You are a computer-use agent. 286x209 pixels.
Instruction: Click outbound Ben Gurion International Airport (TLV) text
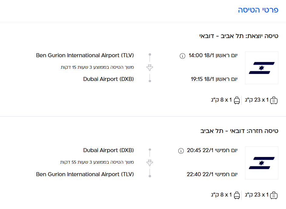click(85, 55)
